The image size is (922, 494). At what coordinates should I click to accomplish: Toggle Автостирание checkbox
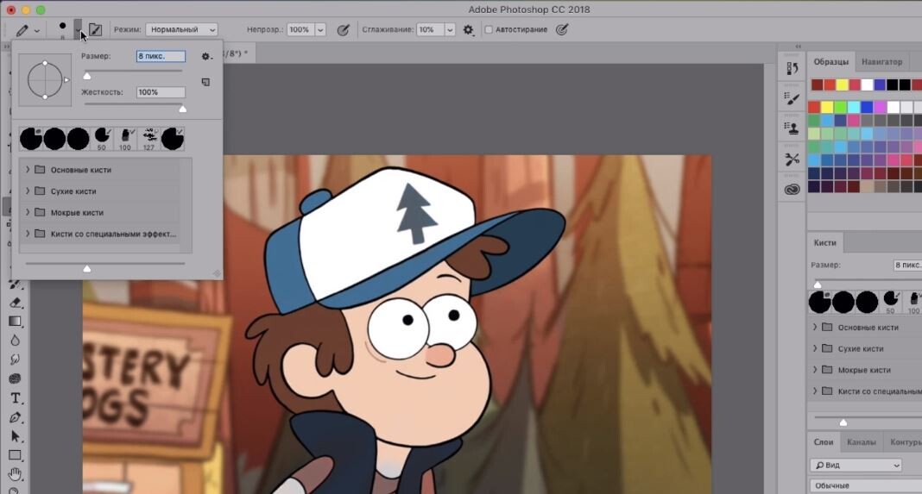tap(488, 29)
